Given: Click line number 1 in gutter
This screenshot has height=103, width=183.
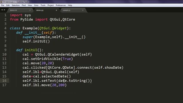Looking at the screenshot, I should click(x=5, y=15).
